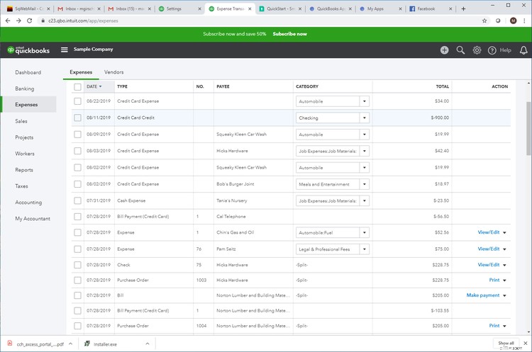The image size is (532, 352).
Task: Expand category dropdown showing Checking
Action: point(365,118)
